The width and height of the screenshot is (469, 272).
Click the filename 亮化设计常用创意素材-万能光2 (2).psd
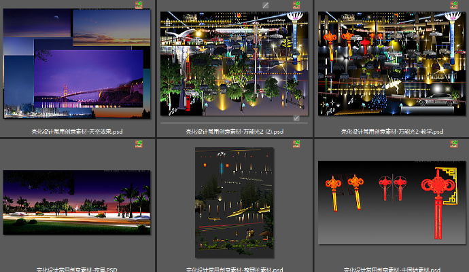click(x=234, y=132)
